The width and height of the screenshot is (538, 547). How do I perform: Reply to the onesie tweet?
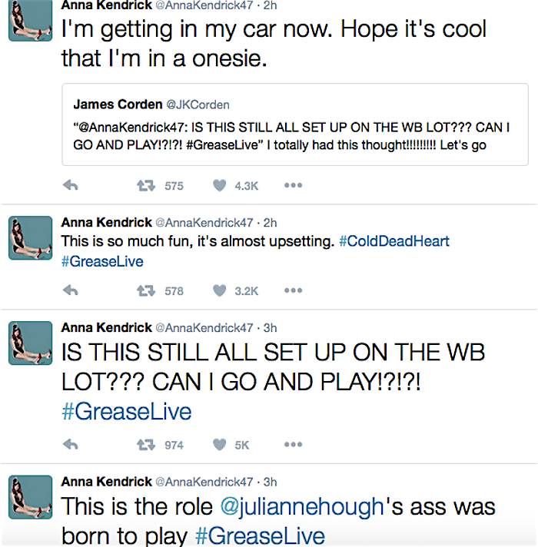tap(70, 185)
